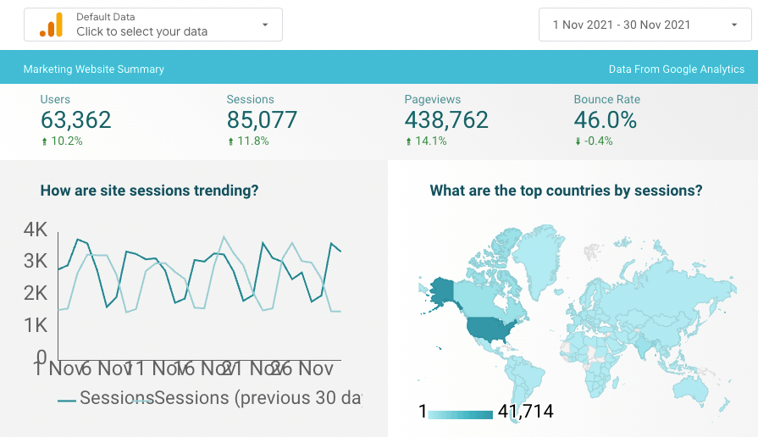
Task: Click the Bounce Rate label
Action: pos(606,99)
